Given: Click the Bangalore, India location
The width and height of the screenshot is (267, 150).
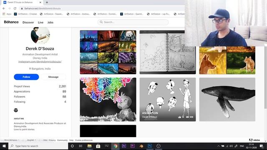Looking at the screenshot, I should point(40,69).
